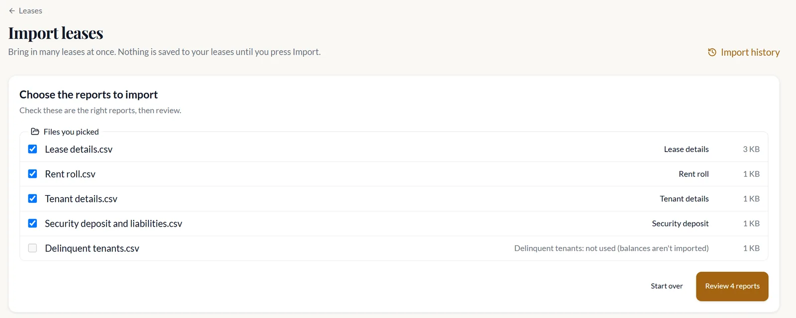This screenshot has height=318, width=796.
Task: Click the back arrow icon beside Leases
Action: (x=12, y=11)
